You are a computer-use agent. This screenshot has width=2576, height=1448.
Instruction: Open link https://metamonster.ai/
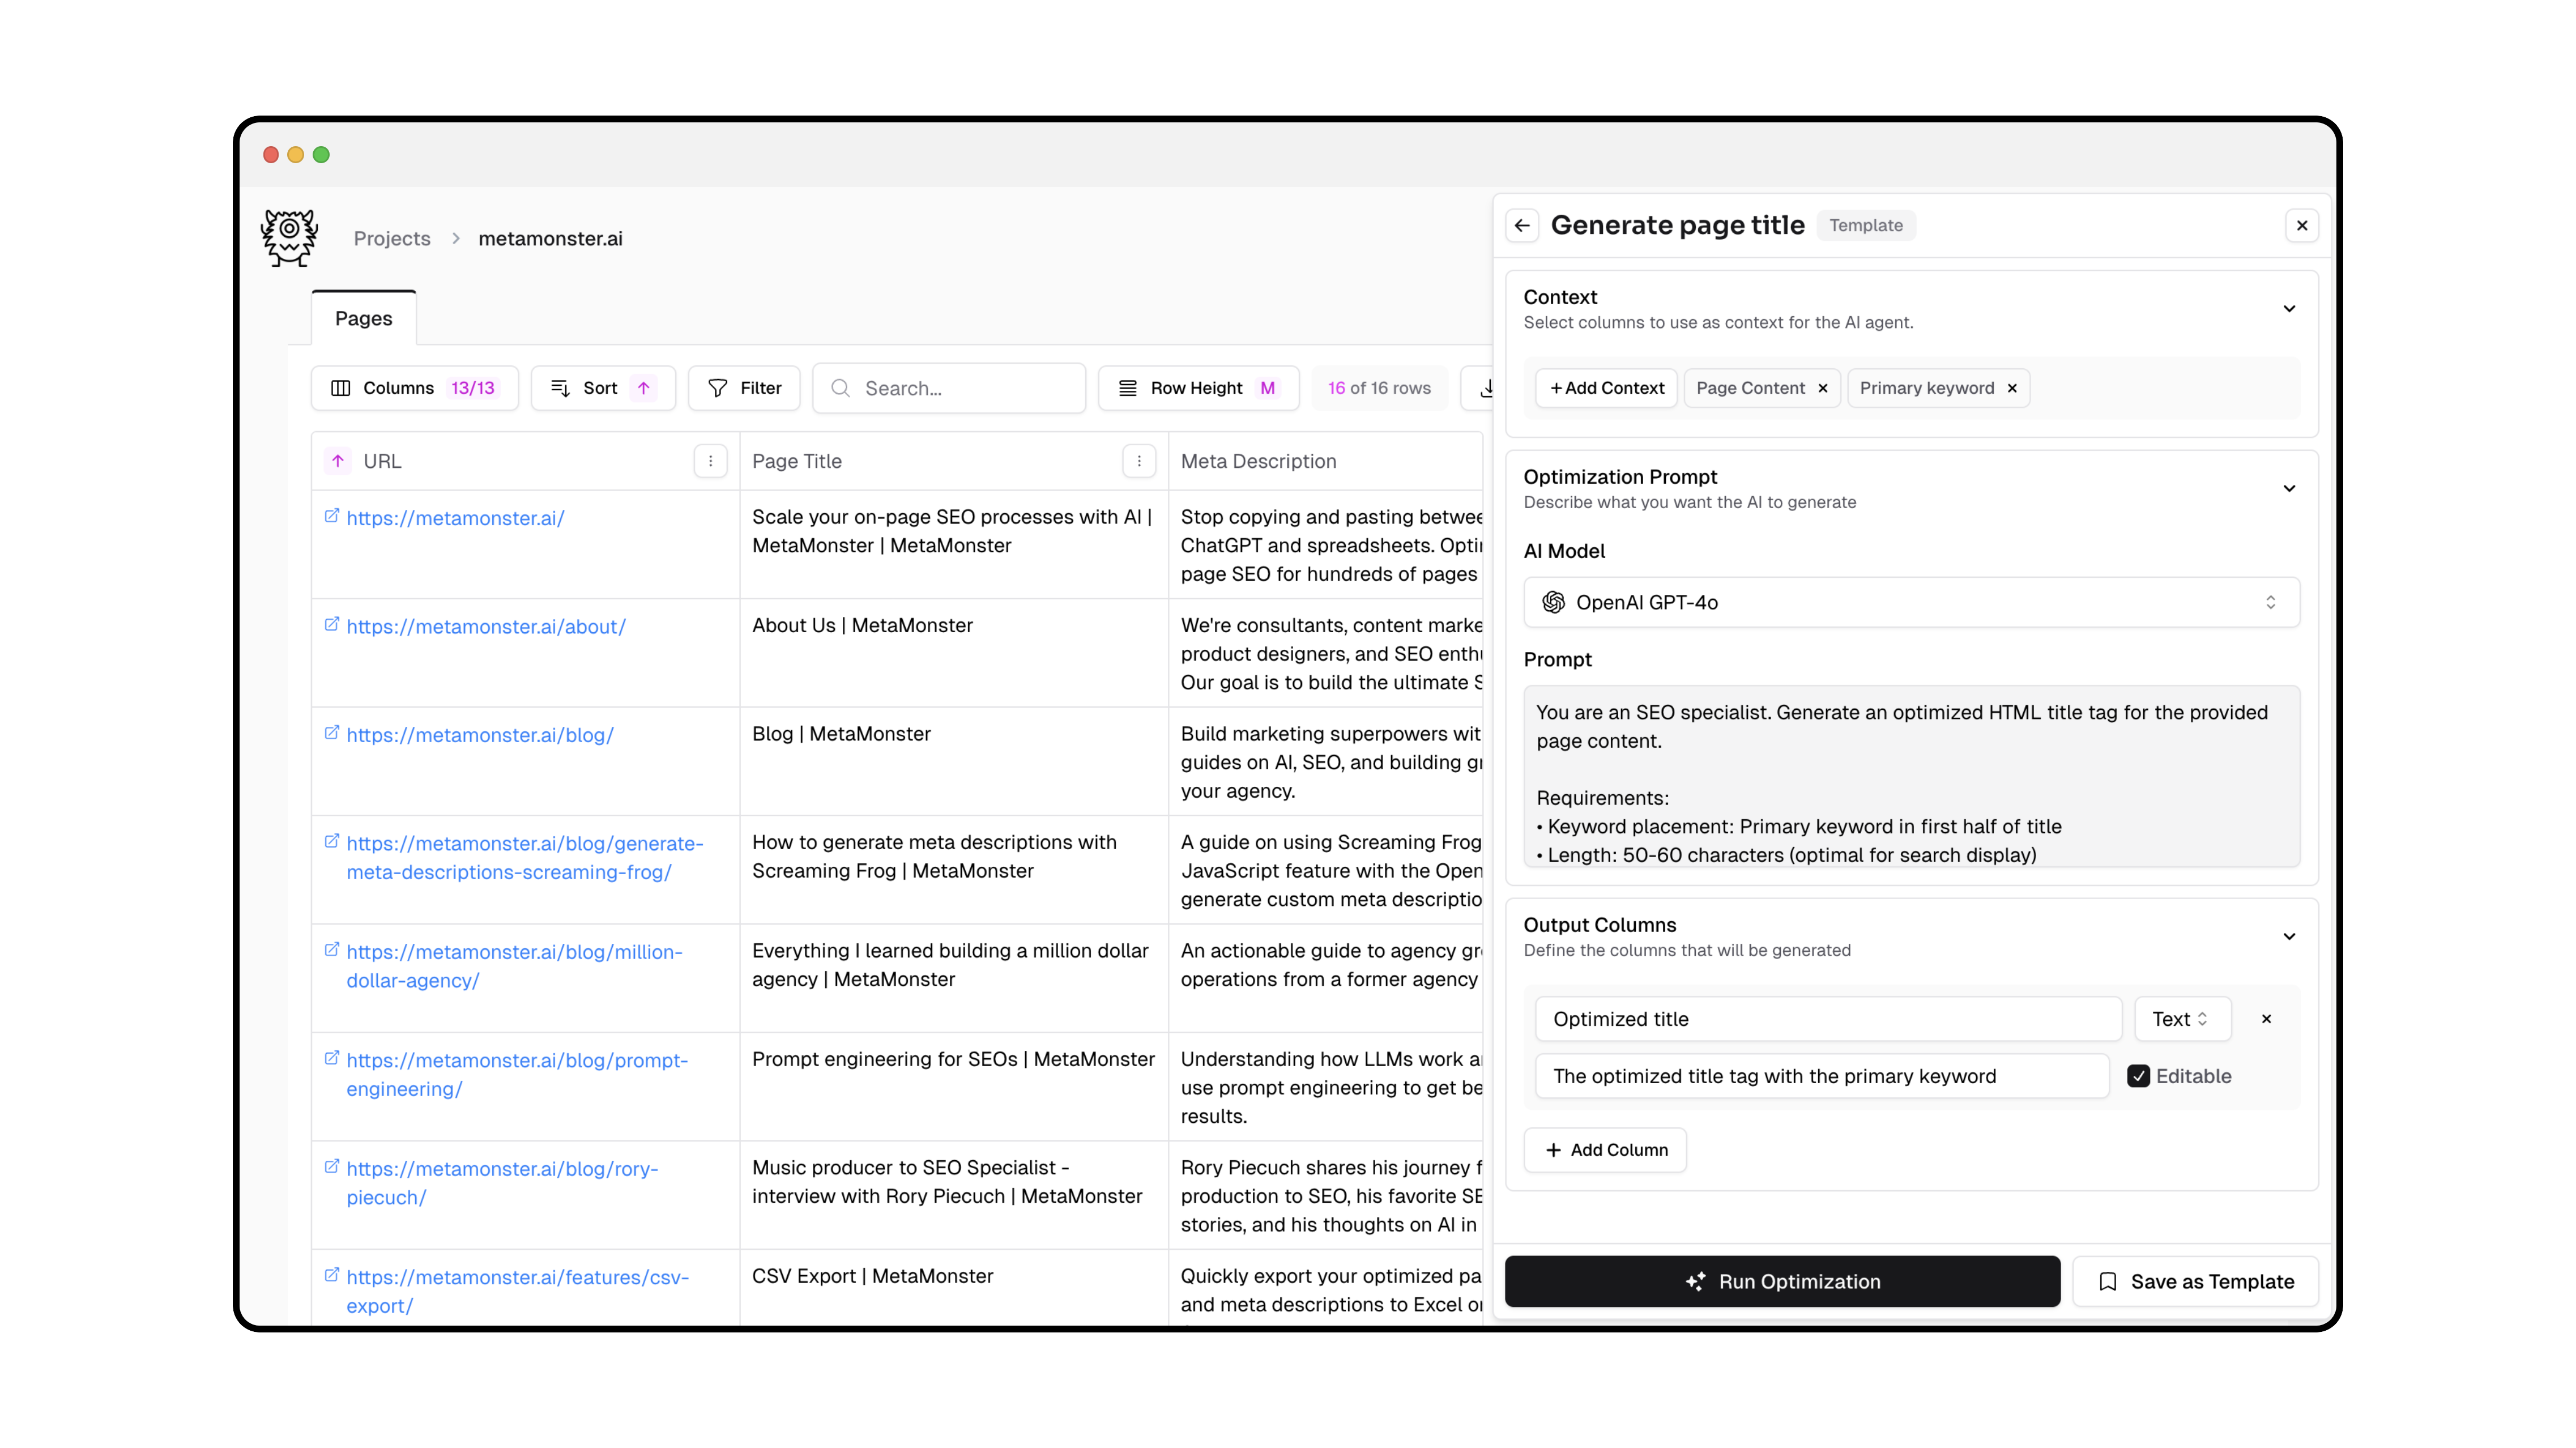(x=455, y=518)
